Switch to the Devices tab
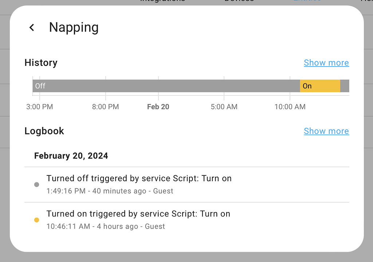Image resolution: width=373 pixels, height=262 pixels. 239,1
